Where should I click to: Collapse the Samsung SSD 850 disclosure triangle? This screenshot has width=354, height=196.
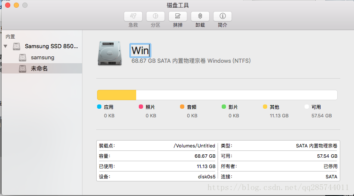coord(6,46)
